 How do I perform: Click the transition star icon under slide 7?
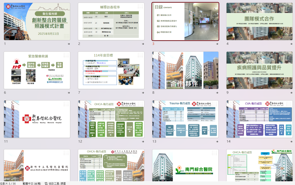tap(143, 93)
